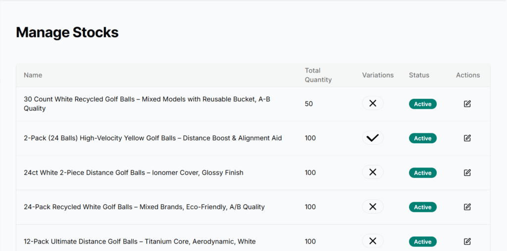Click Active status badge of 30 Count Recycled Balls

click(422, 104)
